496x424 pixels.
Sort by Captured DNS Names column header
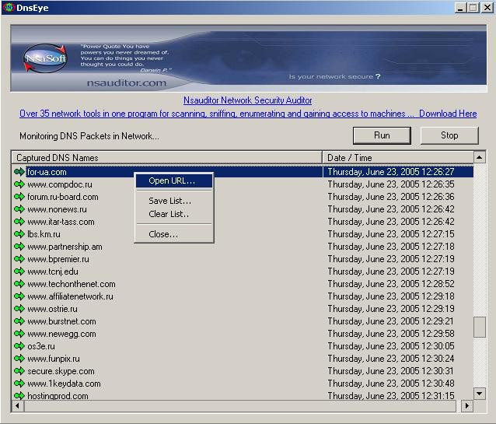(166, 158)
